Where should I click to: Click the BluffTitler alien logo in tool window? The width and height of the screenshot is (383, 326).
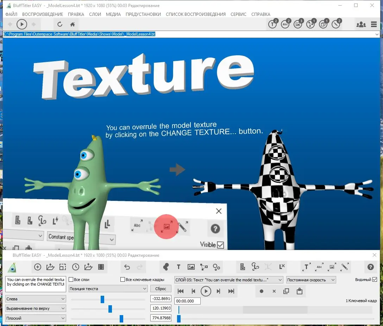[12, 267]
